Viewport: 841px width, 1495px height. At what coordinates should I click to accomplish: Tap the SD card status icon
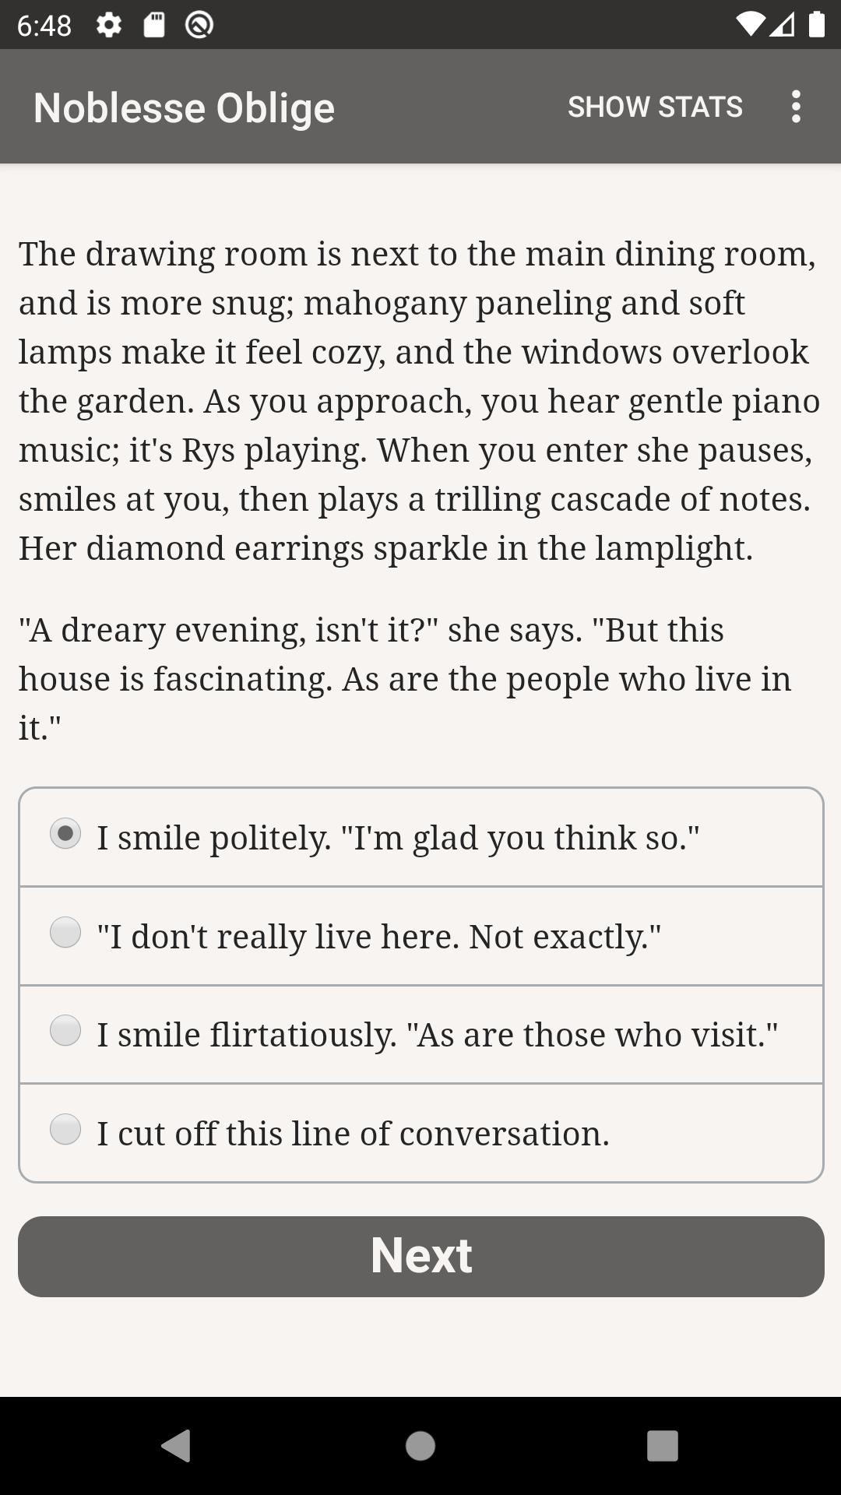point(154,25)
